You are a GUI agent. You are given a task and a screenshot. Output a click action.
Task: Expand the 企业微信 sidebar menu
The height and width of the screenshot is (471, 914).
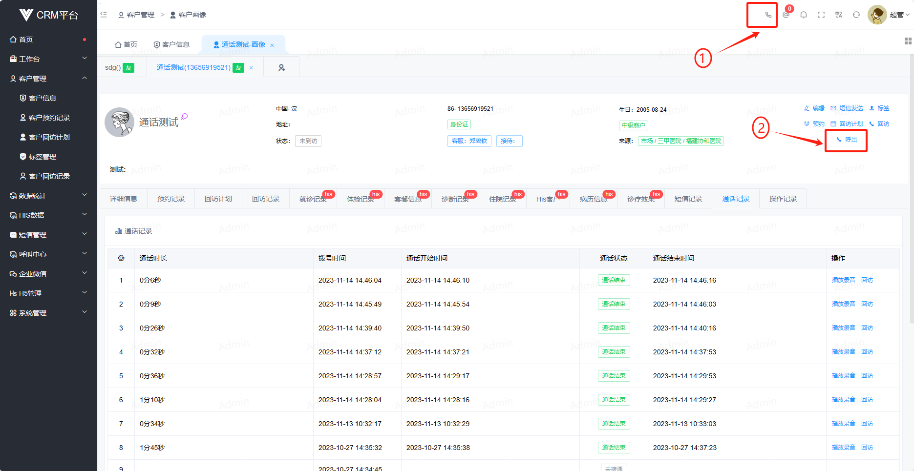point(48,273)
